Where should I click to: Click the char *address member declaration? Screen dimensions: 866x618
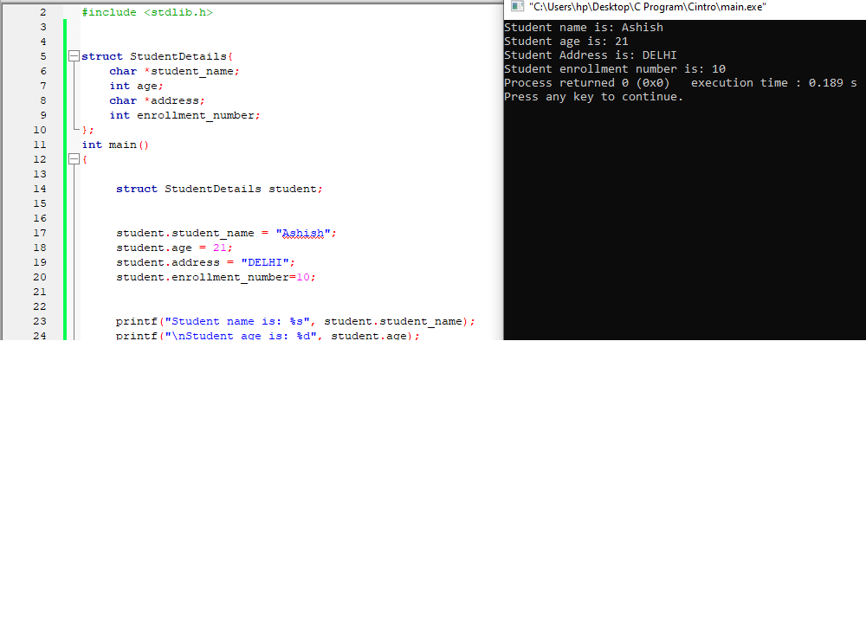click(x=156, y=100)
